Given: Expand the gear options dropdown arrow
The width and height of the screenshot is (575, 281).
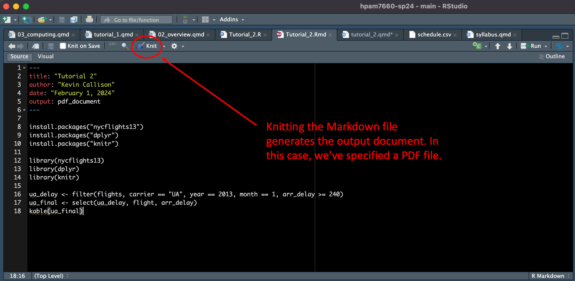Looking at the screenshot, I should [183, 46].
